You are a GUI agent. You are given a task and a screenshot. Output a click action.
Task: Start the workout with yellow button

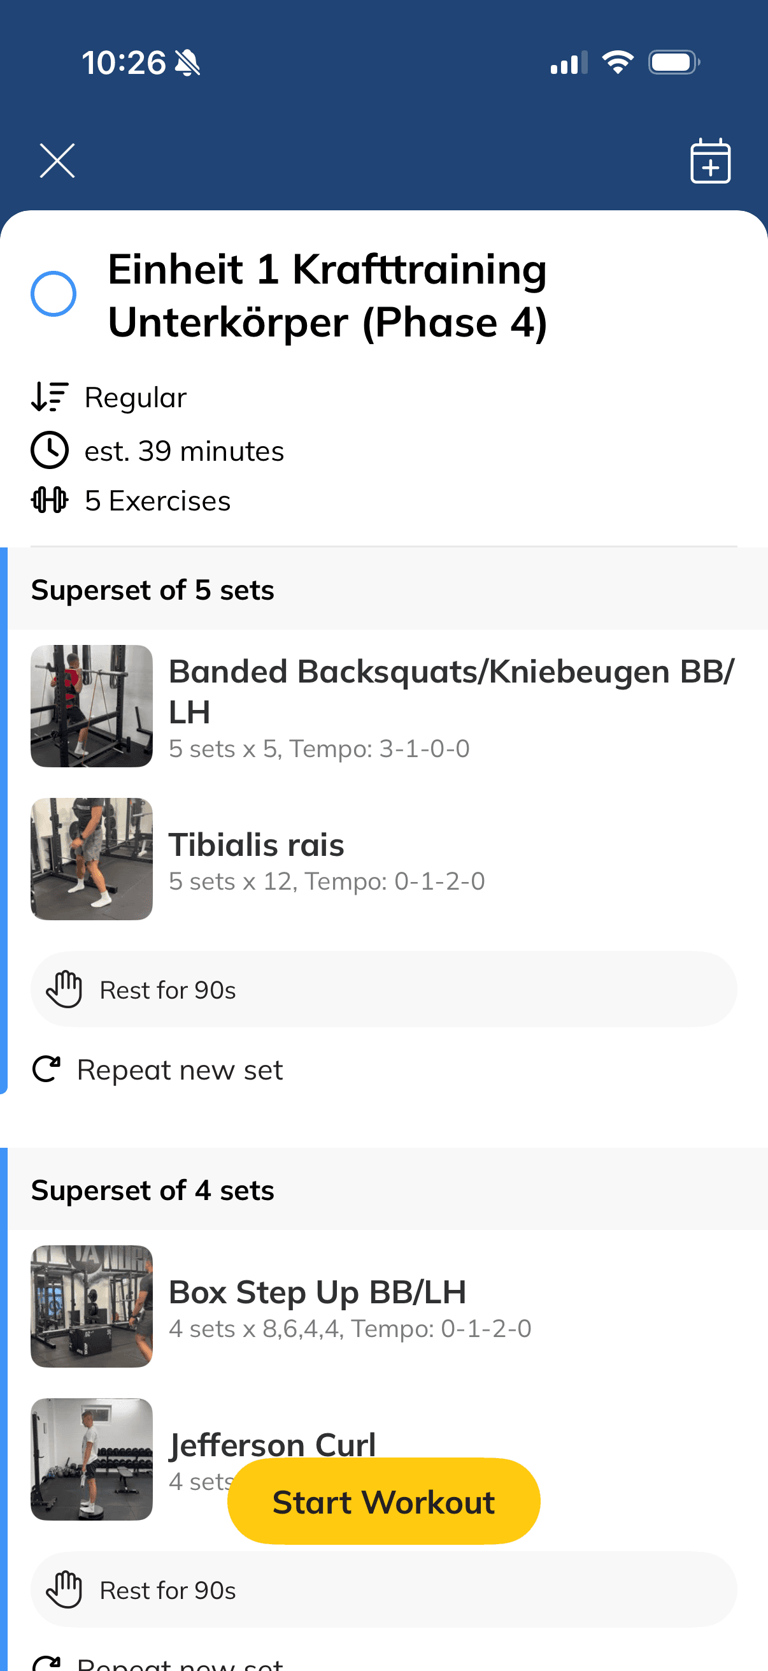383,1501
